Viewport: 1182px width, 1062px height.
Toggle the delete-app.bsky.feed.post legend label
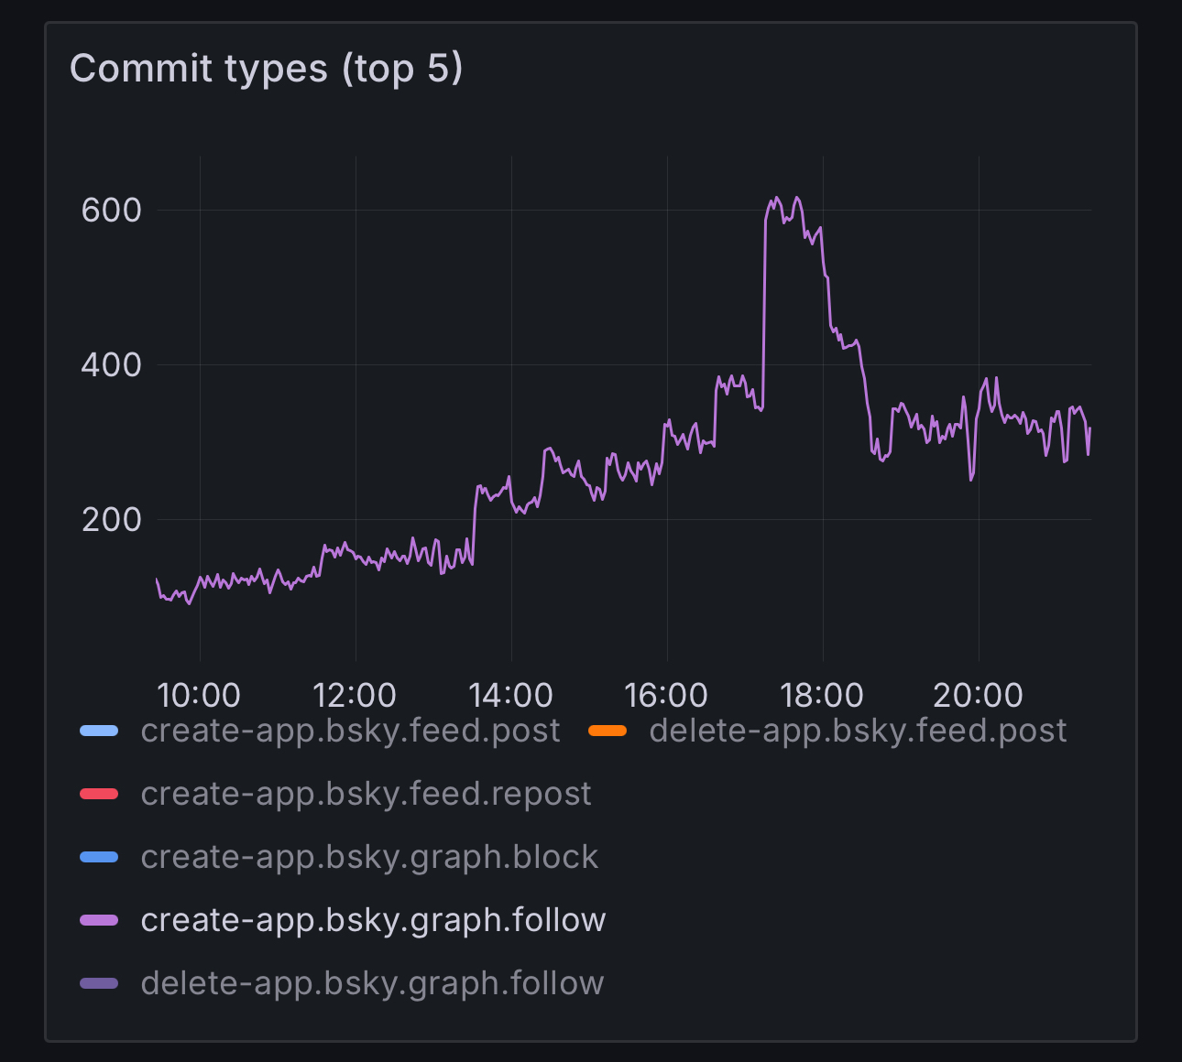pos(858,731)
